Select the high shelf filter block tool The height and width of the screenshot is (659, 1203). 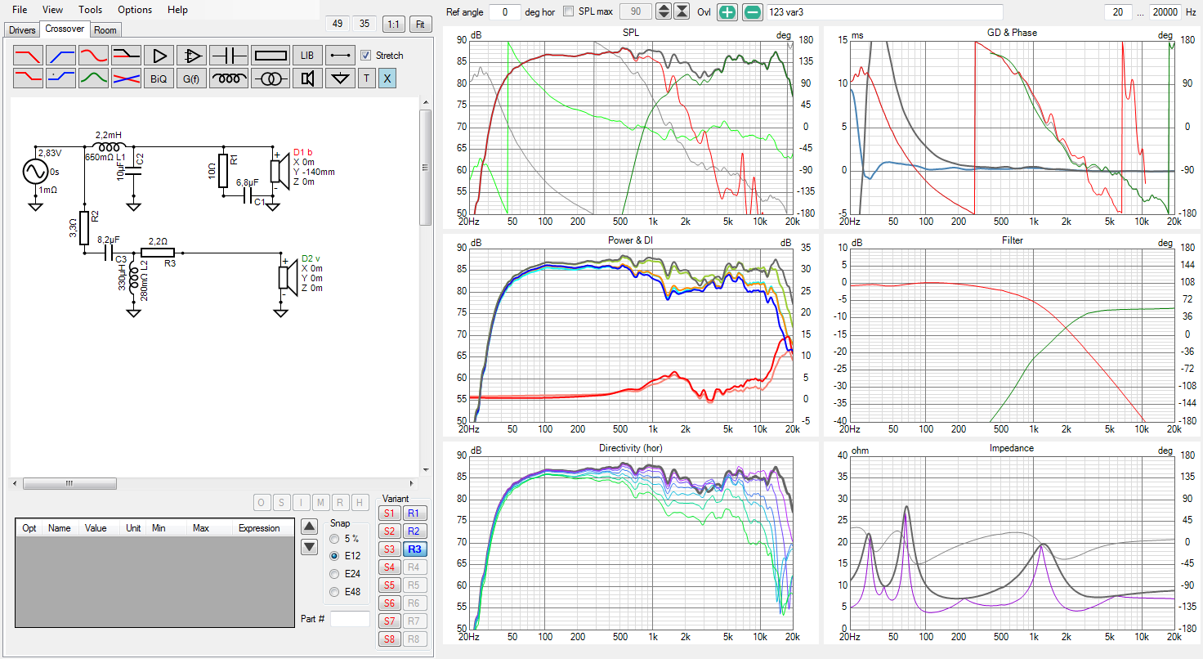127,56
